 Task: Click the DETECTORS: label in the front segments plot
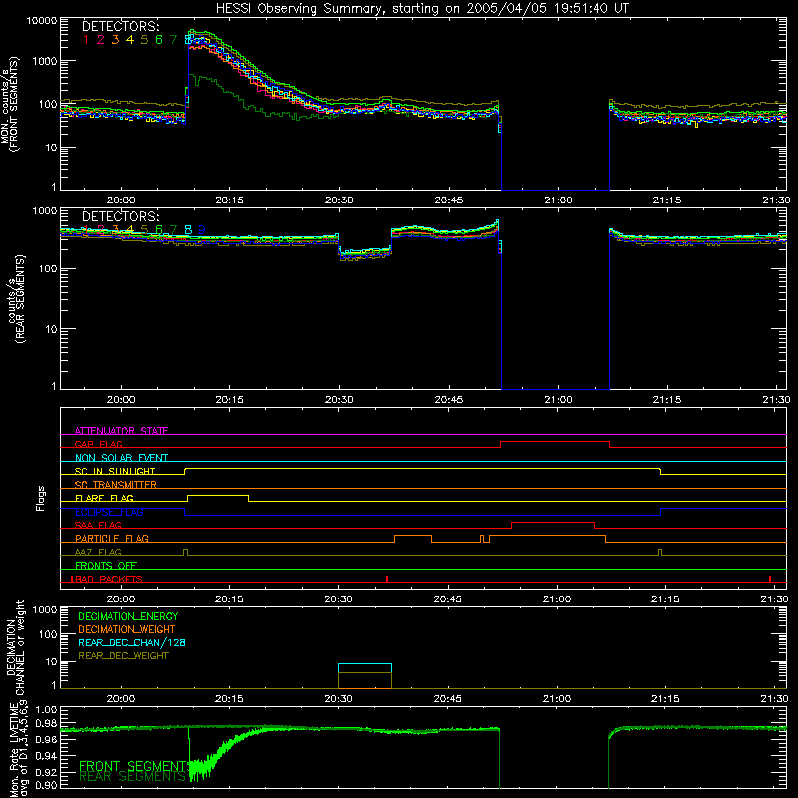click(121, 26)
